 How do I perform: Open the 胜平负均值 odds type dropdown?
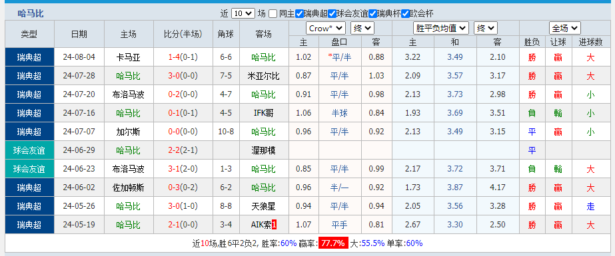tap(441, 28)
